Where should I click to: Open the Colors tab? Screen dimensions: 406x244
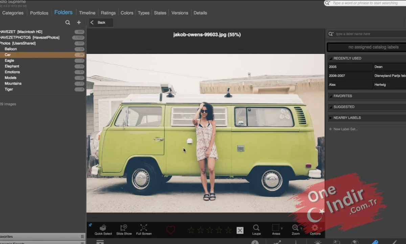127,13
